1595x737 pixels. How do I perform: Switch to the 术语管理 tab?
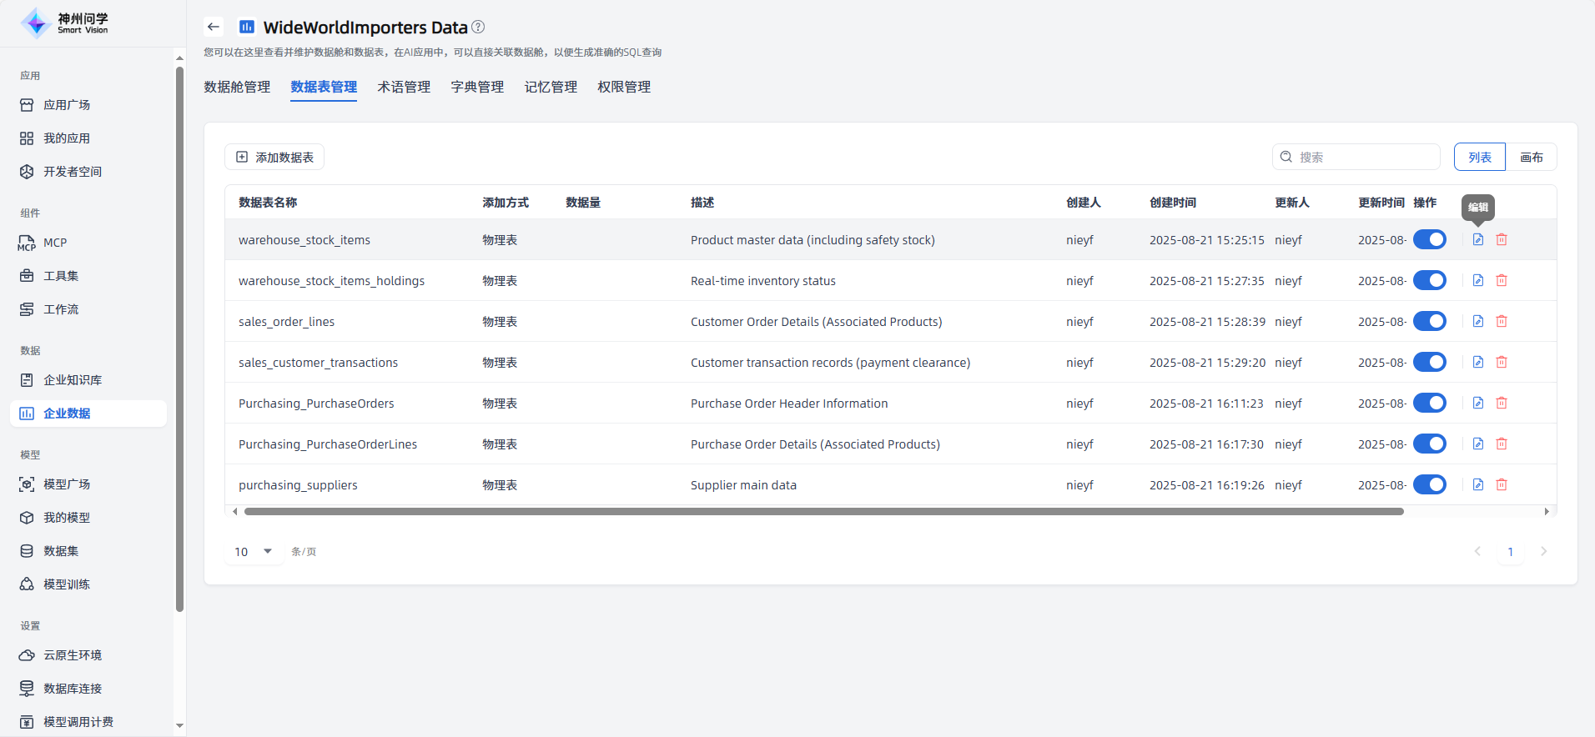404,88
